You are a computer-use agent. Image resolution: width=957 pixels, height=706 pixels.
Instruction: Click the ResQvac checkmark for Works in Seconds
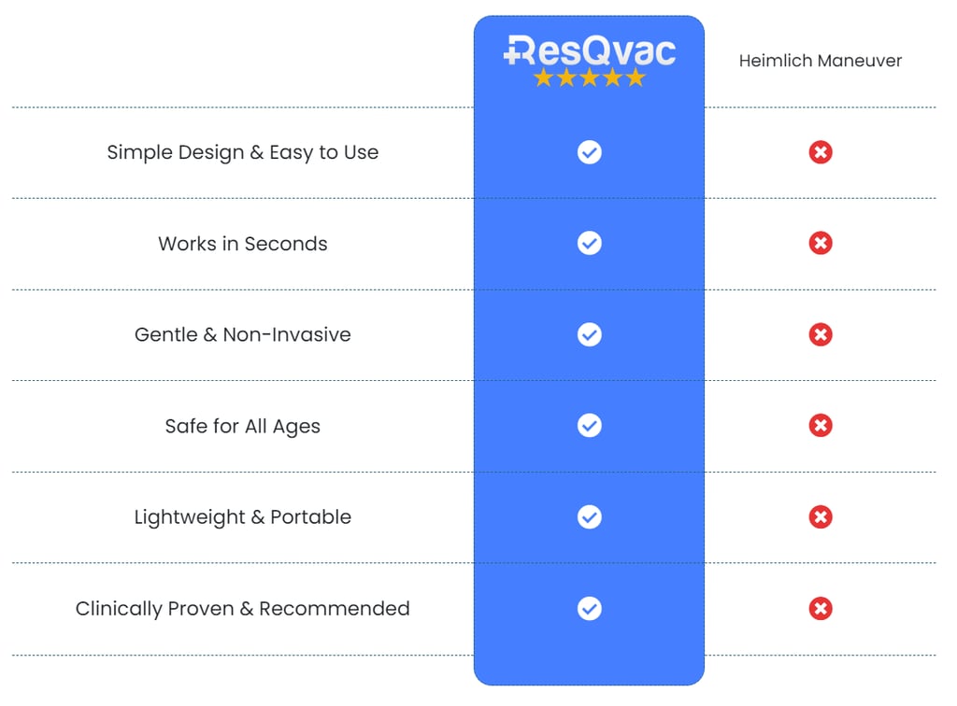point(589,244)
